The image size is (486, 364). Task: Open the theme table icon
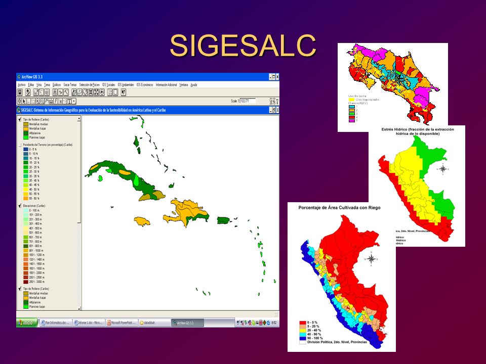coord(47,92)
